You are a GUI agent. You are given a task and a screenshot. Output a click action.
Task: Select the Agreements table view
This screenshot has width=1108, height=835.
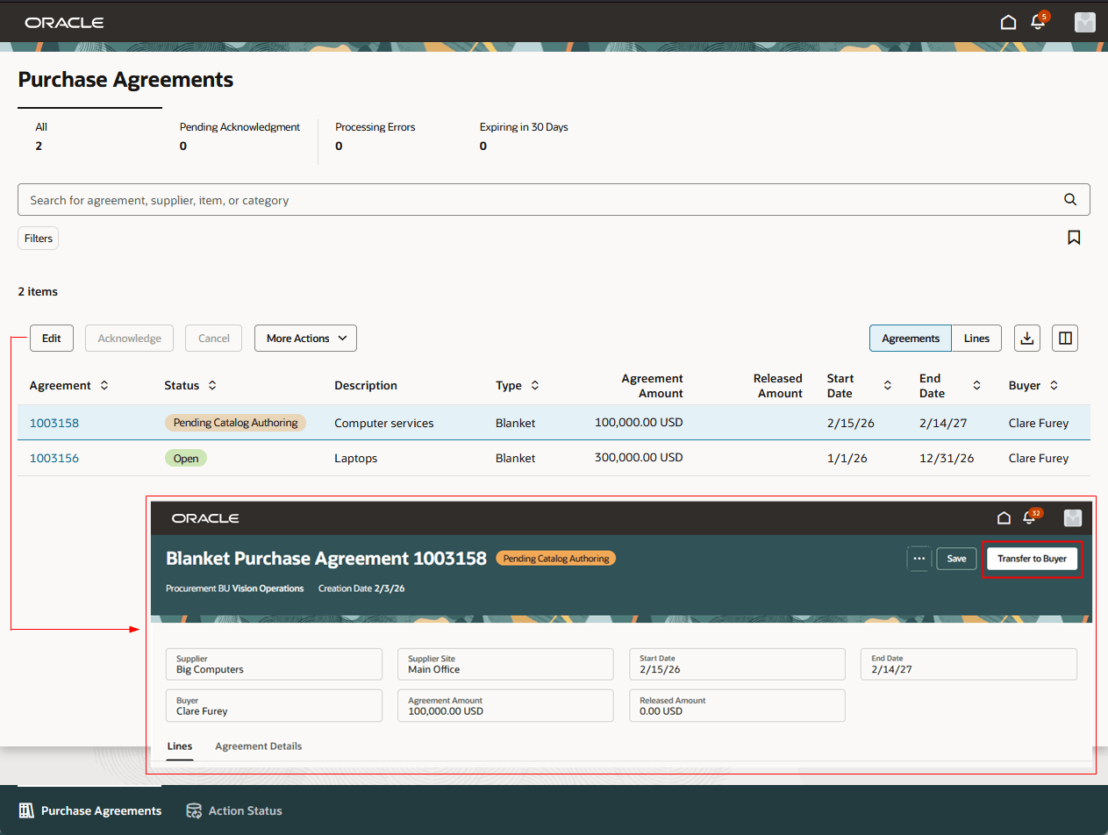coord(910,338)
